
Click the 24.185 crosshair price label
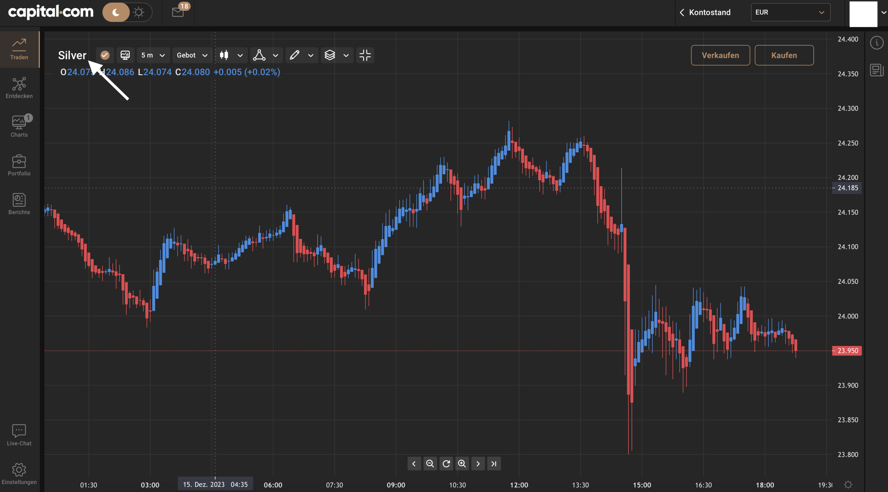tap(847, 188)
